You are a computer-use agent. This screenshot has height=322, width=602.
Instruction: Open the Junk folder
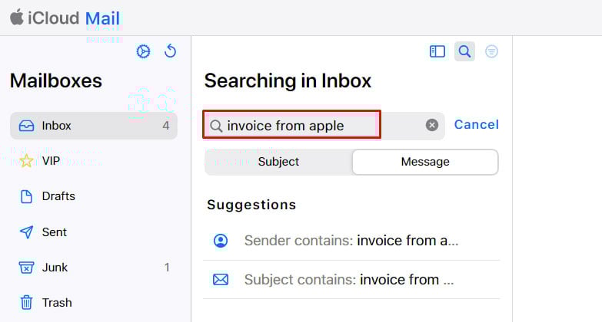coord(55,268)
